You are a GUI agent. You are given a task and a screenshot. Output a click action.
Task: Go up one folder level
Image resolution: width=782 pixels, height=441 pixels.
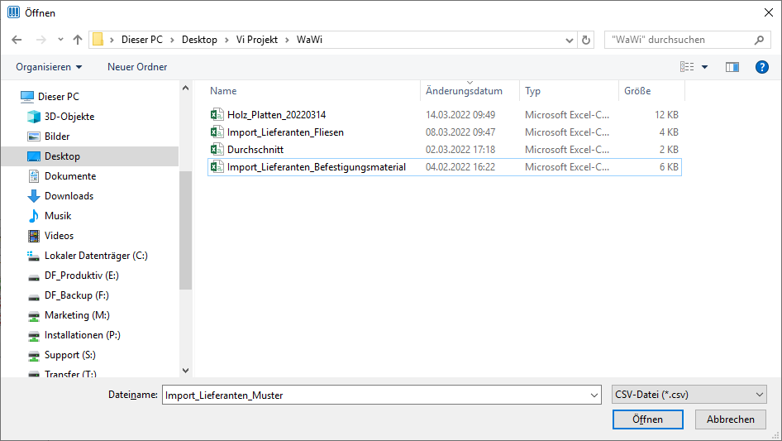[78, 40]
